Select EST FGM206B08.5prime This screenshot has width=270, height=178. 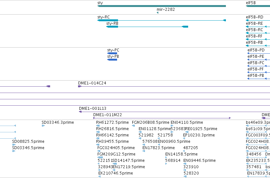coord(151,122)
